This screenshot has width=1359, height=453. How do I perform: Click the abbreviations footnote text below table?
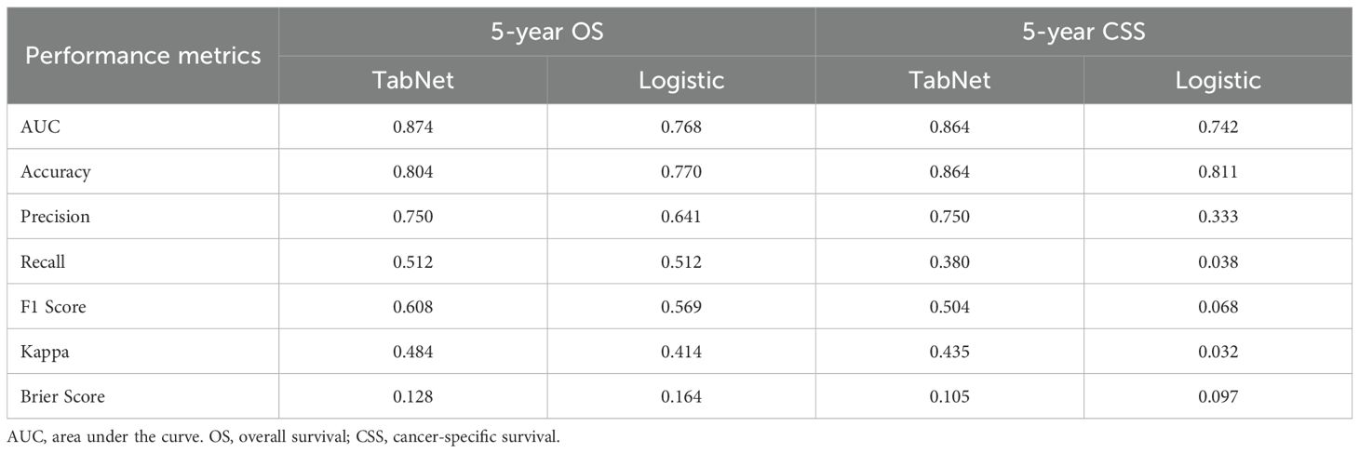[283, 435]
